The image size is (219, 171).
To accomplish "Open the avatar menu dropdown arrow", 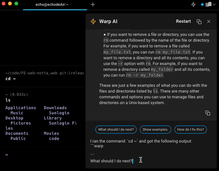I will click(214, 4).
